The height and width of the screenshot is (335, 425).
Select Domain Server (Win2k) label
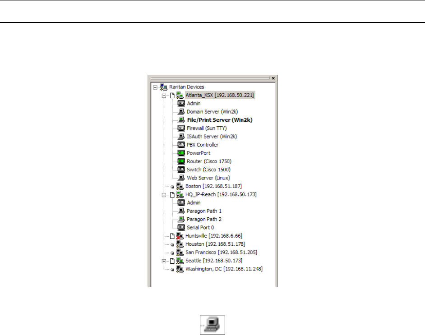click(212, 111)
